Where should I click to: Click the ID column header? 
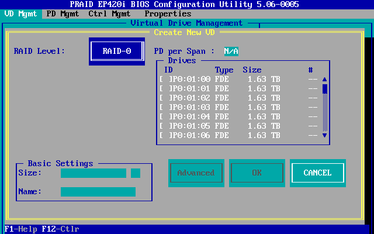click(x=168, y=70)
